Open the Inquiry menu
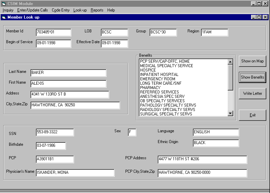 pos(8,10)
